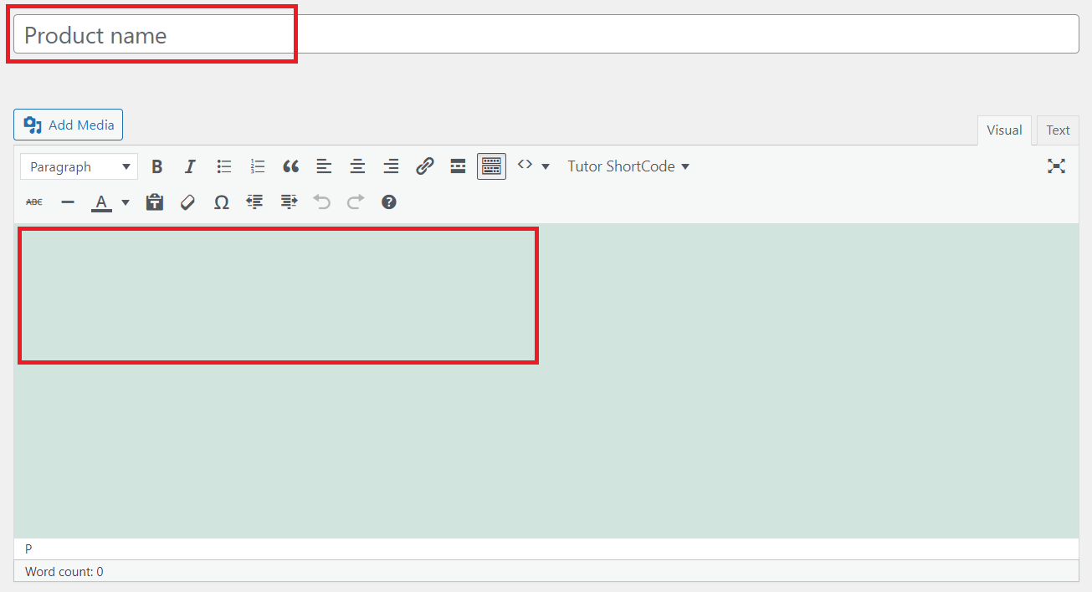Click the P element path indicator
This screenshot has height=592, width=1092.
28,549
